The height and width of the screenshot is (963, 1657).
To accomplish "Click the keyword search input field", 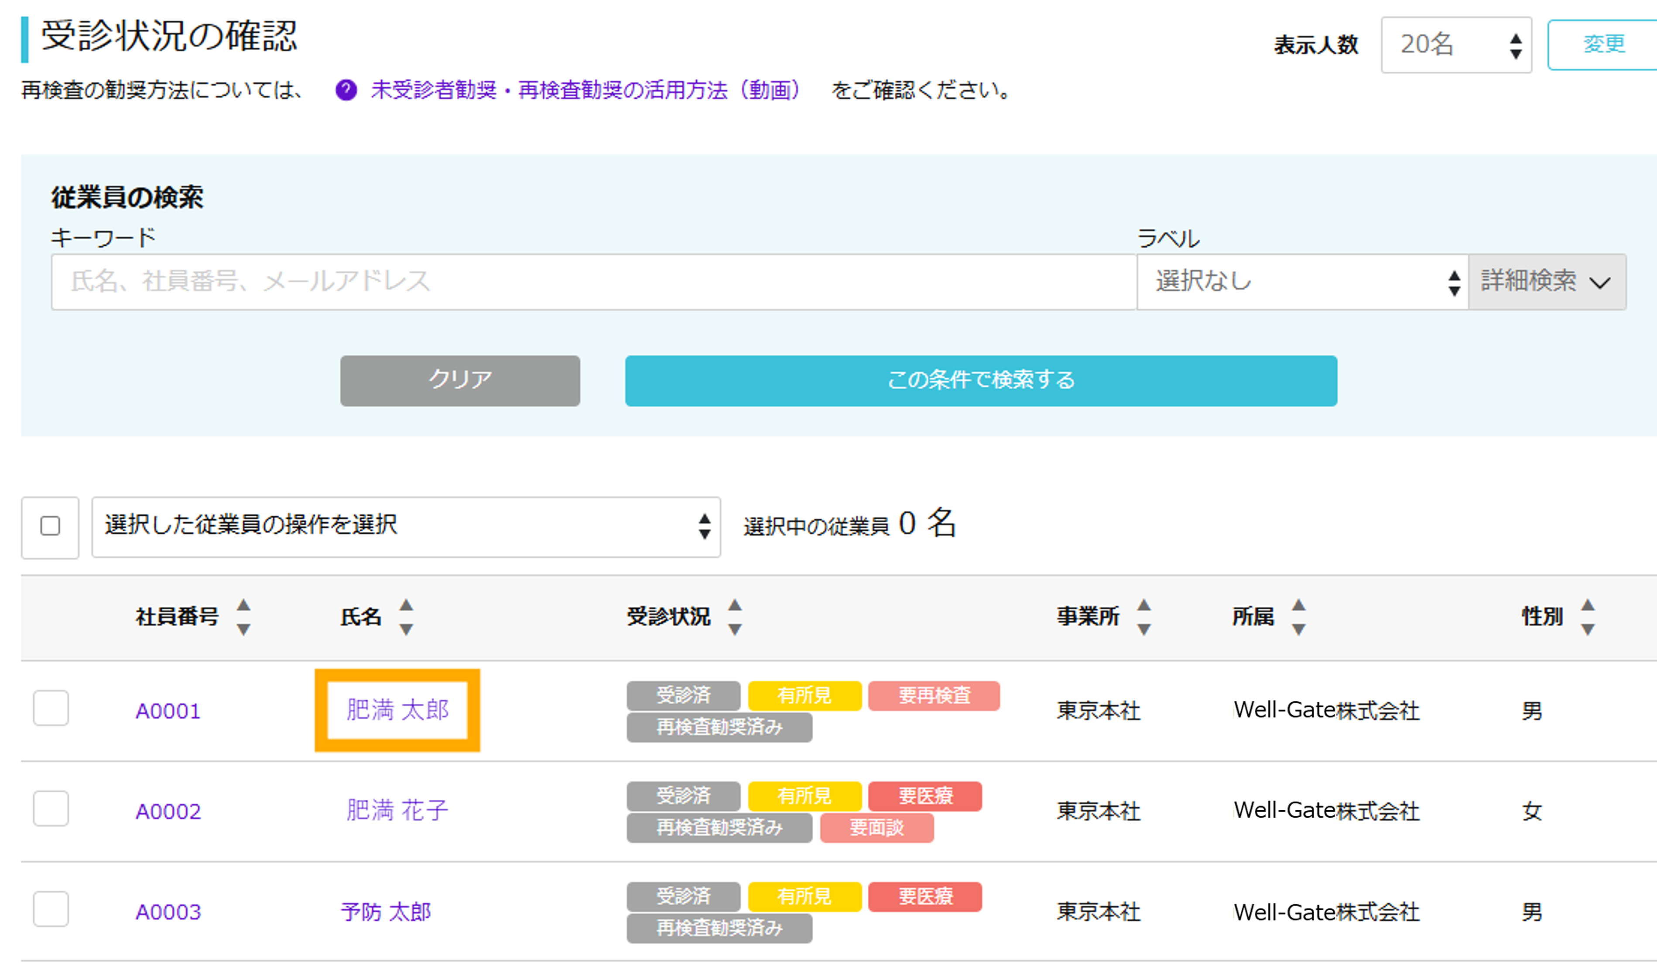I will tap(594, 281).
